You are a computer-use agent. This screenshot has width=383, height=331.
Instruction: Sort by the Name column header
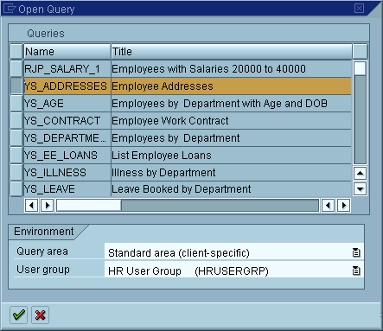pyautogui.click(x=67, y=51)
